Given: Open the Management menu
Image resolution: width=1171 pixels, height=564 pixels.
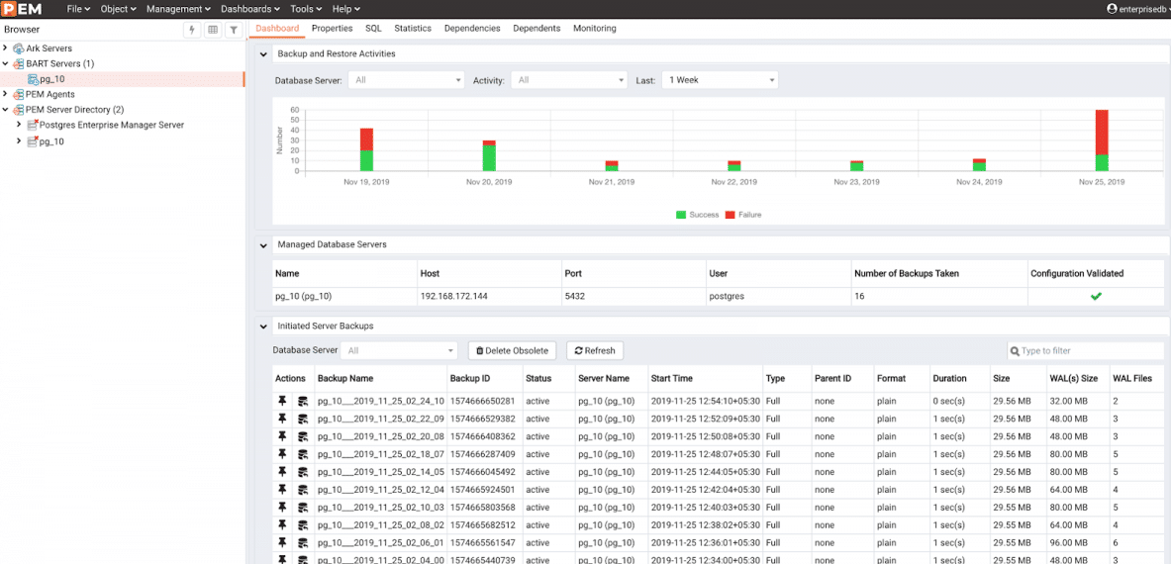Looking at the screenshot, I should (178, 9).
